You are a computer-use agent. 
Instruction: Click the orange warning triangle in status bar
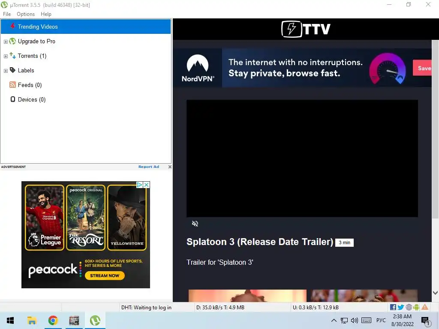(x=425, y=307)
